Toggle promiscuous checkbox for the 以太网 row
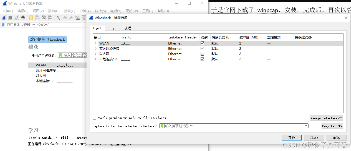Image resolution: width=351 pixels, height=151 pixels. [202, 54]
